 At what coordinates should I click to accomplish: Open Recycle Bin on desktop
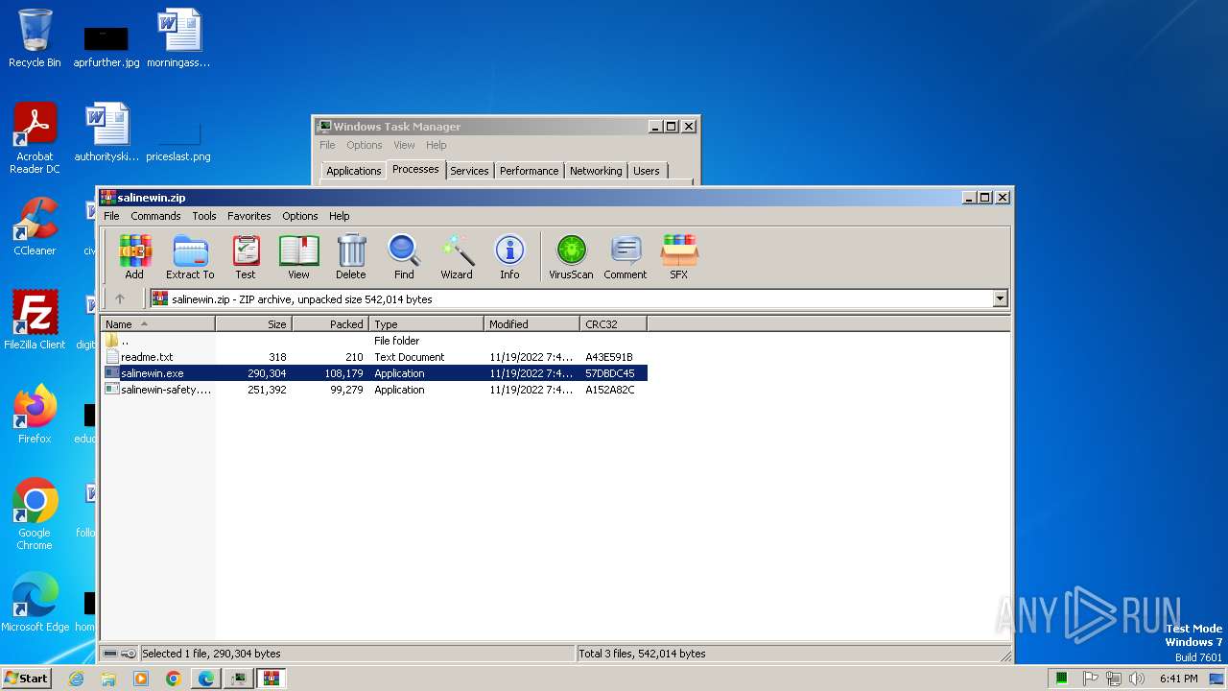click(x=35, y=38)
